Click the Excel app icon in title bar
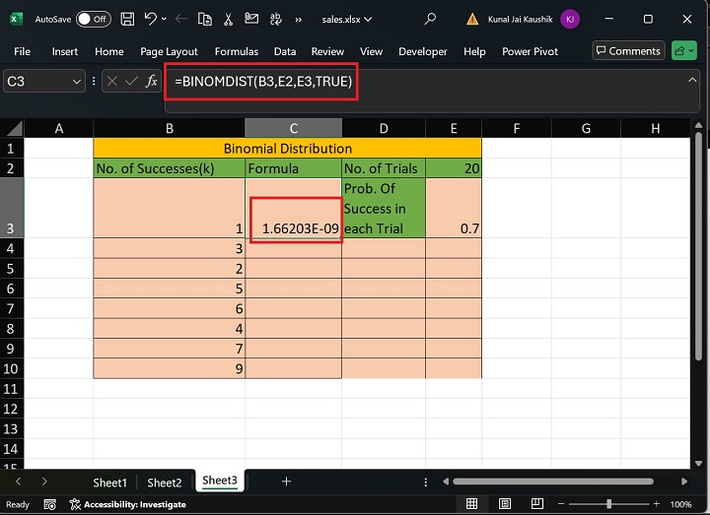 point(17,19)
